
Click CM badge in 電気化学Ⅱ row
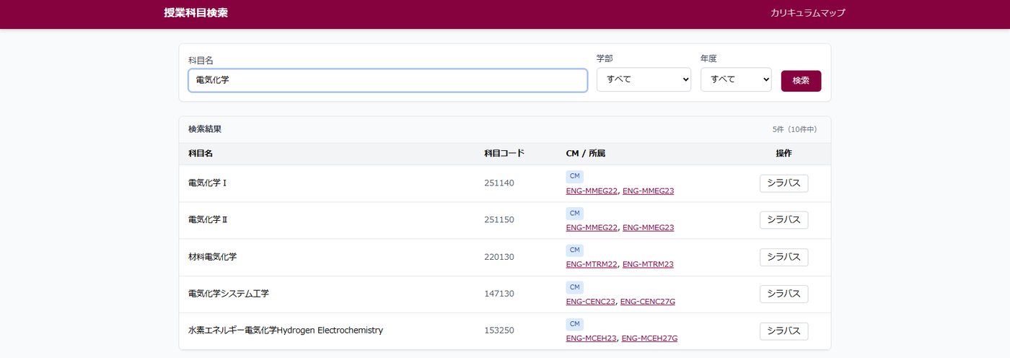[575, 213]
